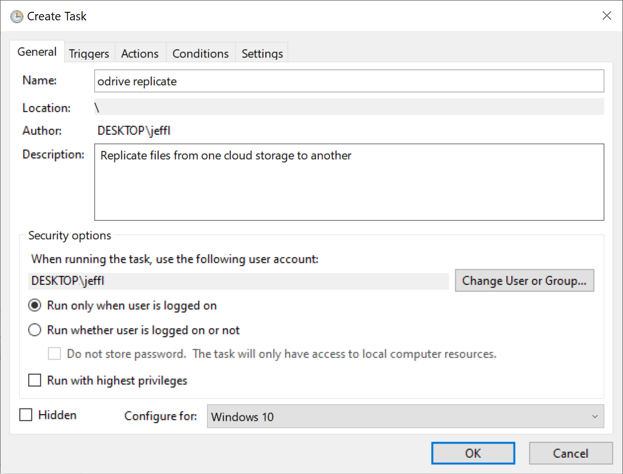This screenshot has height=474, width=623.
Task: Check the 'Do not store password' box
Action: tap(55, 354)
